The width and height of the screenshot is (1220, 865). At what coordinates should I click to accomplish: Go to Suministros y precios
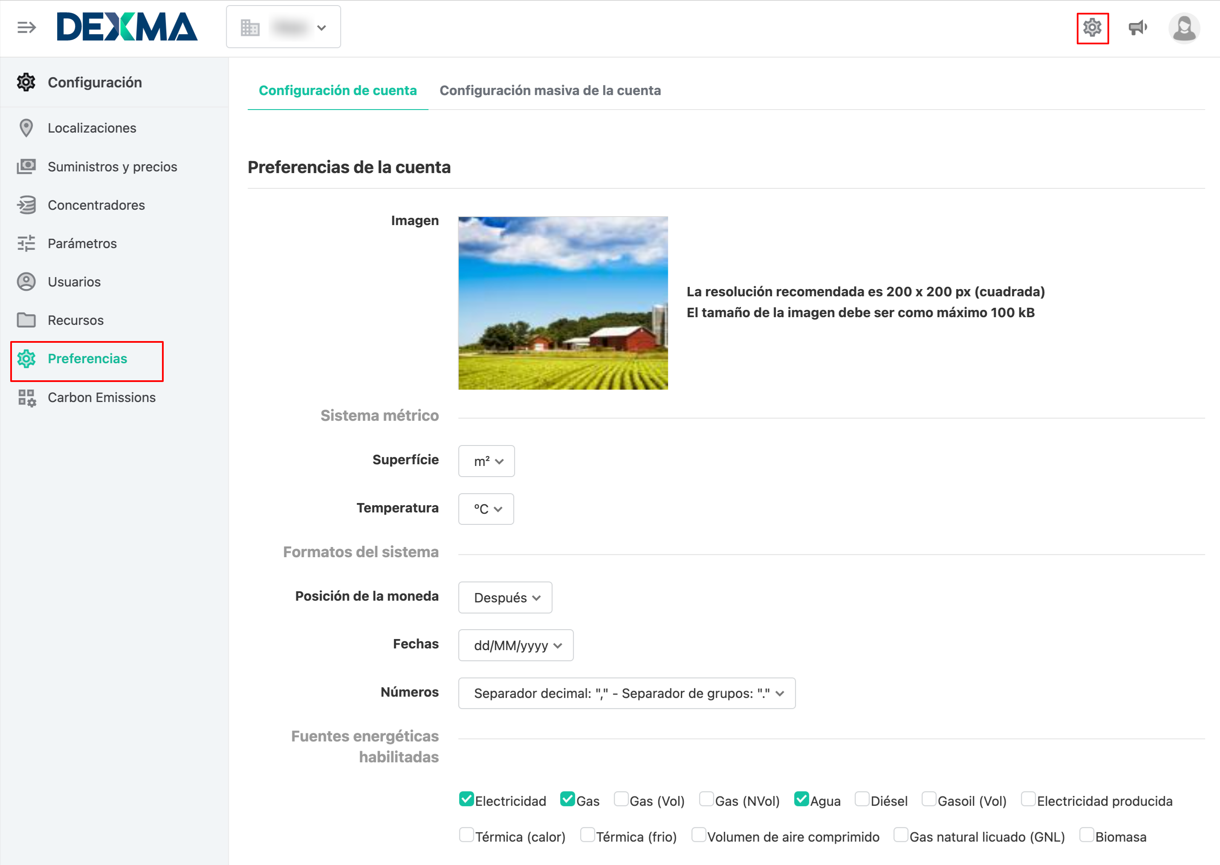(x=113, y=167)
